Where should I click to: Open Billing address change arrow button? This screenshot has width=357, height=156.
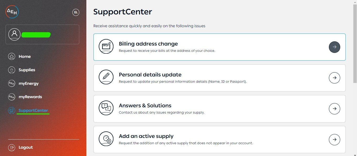(334, 47)
